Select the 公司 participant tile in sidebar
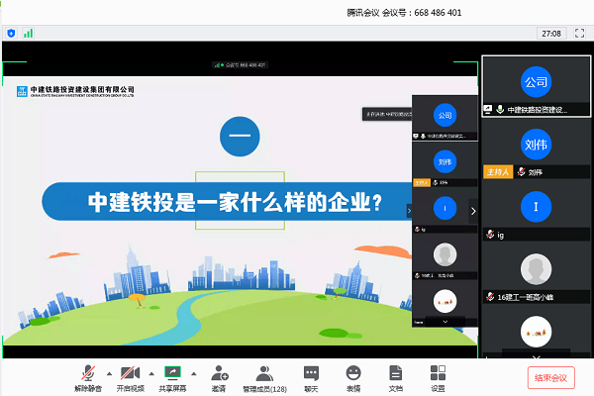This screenshot has height=396, width=594. pos(536,83)
